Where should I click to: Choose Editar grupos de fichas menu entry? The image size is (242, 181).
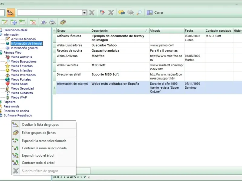point(39,133)
